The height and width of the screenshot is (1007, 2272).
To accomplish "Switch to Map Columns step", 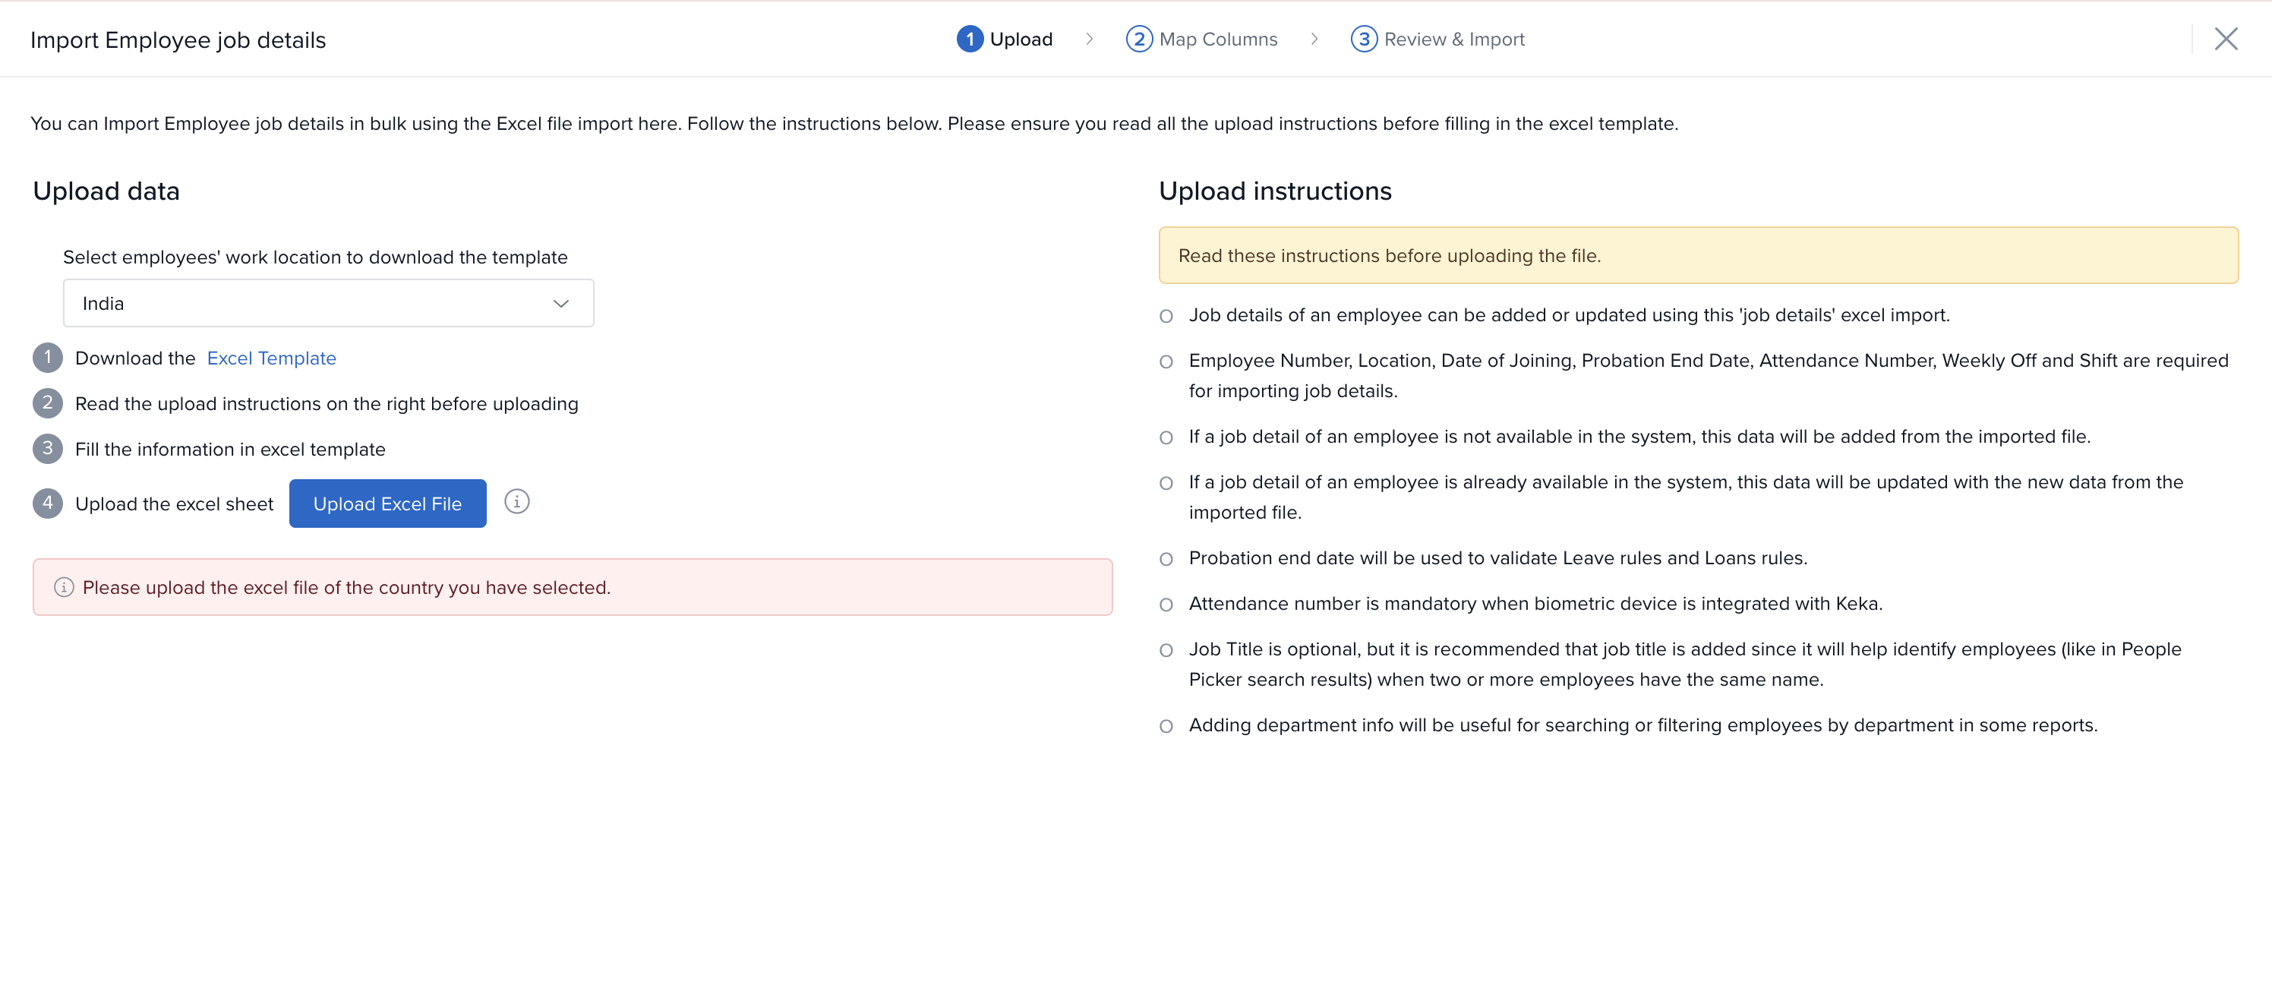I will pos(1218,39).
